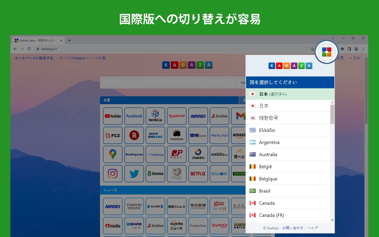Click the ホームページに設定する link
The height and width of the screenshot is (237, 379).
click(x=34, y=58)
